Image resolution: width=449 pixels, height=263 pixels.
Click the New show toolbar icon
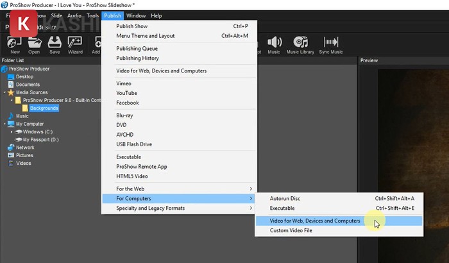[15, 44]
